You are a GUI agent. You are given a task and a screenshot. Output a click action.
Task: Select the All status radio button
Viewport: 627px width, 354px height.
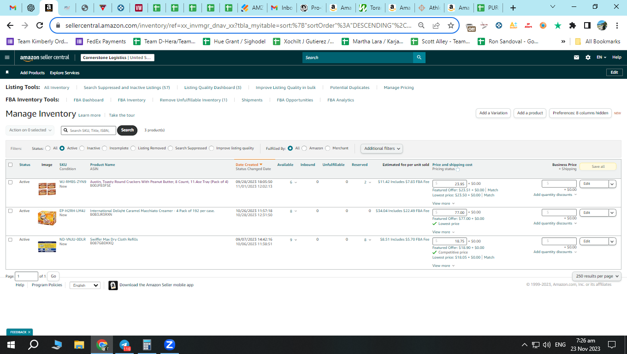coord(48,148)
